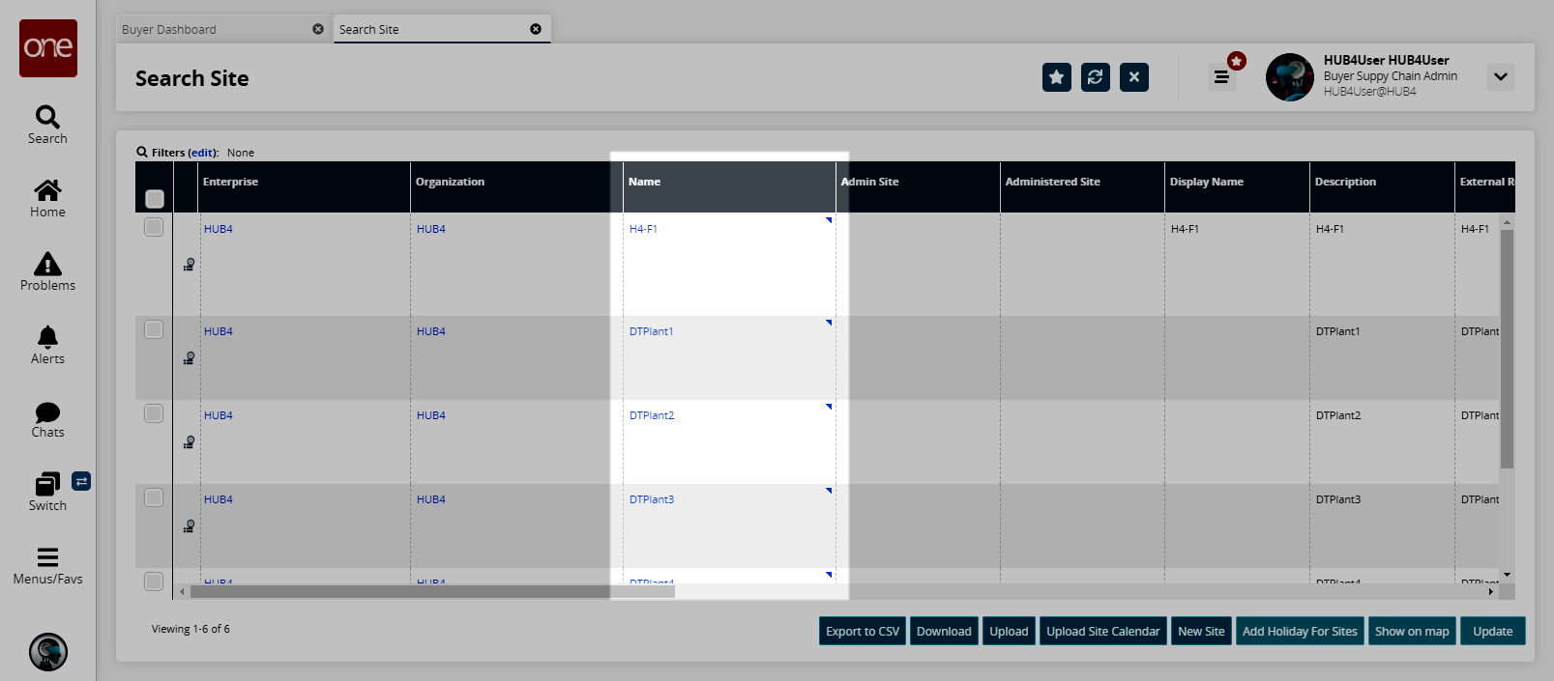Viewport: 1554px width, 681px height.
Task: Open the DTPlant2 name cell context arrow
Action: pos(829,407)
